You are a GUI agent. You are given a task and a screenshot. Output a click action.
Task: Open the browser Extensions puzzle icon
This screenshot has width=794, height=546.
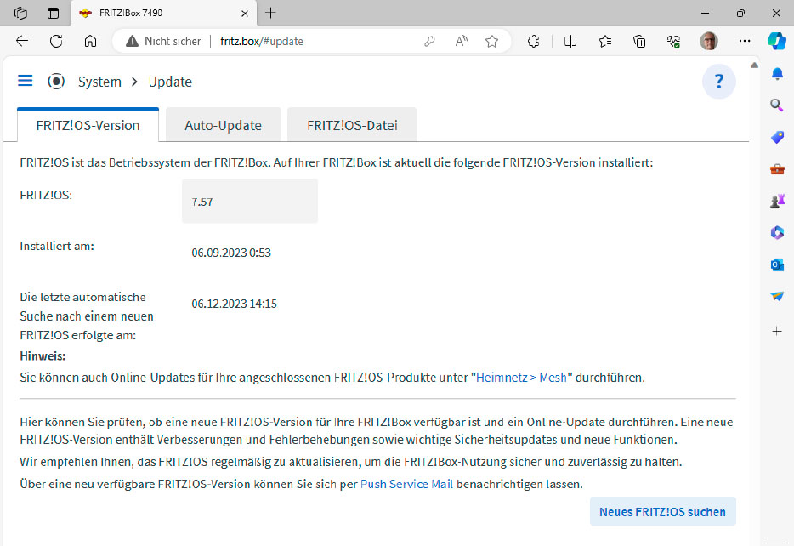pyautogui.click(x=534, y=40)
